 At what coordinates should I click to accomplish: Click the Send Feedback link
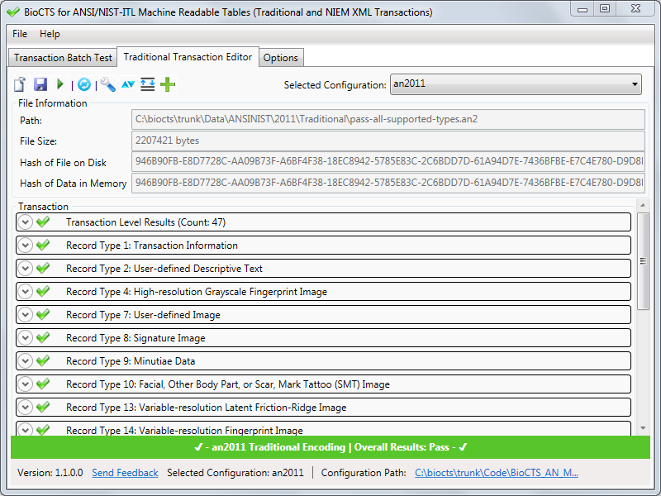(124, 472)
